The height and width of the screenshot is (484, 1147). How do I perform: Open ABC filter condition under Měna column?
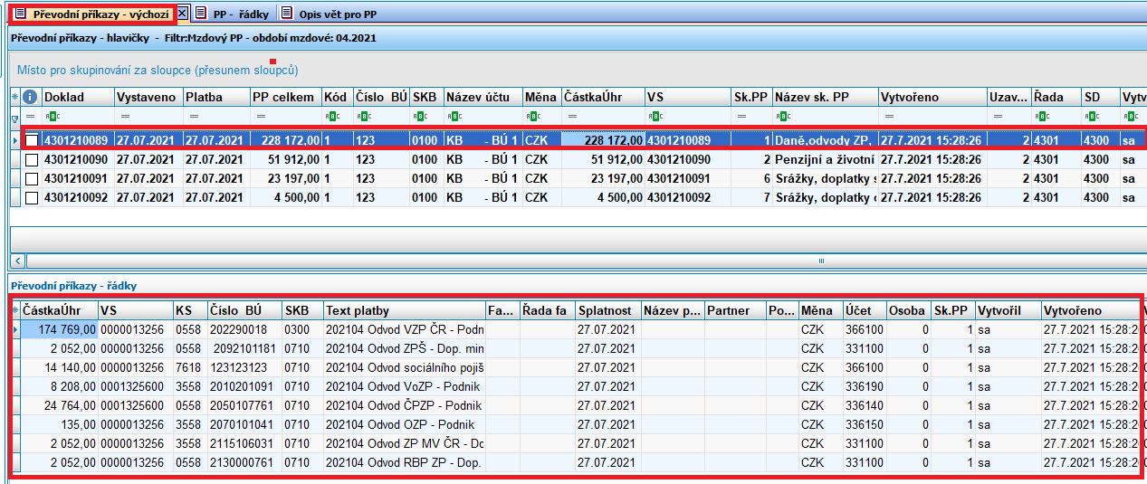[531, 117]
